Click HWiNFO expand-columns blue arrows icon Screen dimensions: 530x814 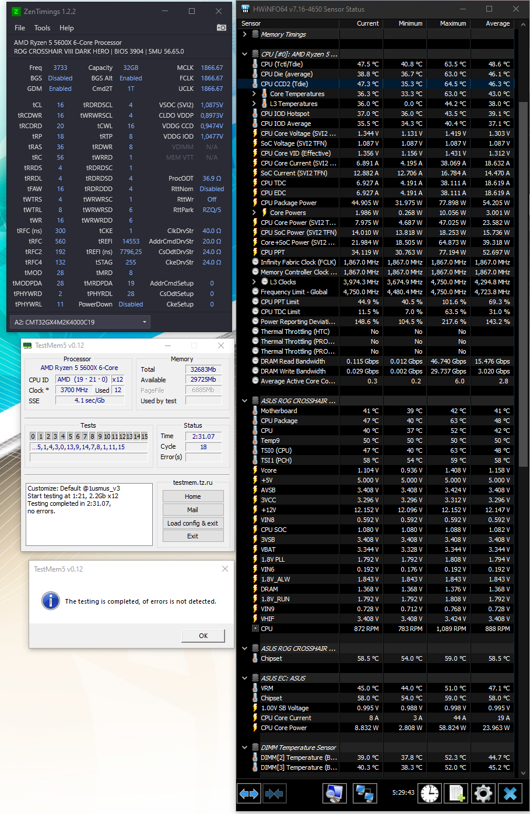[x=249, y=793]
